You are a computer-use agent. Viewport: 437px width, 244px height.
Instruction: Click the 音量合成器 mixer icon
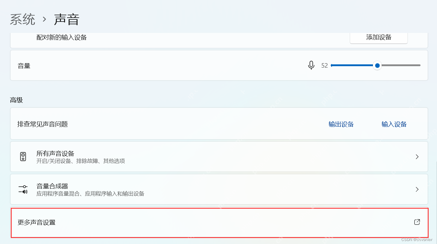pos(23,189)
